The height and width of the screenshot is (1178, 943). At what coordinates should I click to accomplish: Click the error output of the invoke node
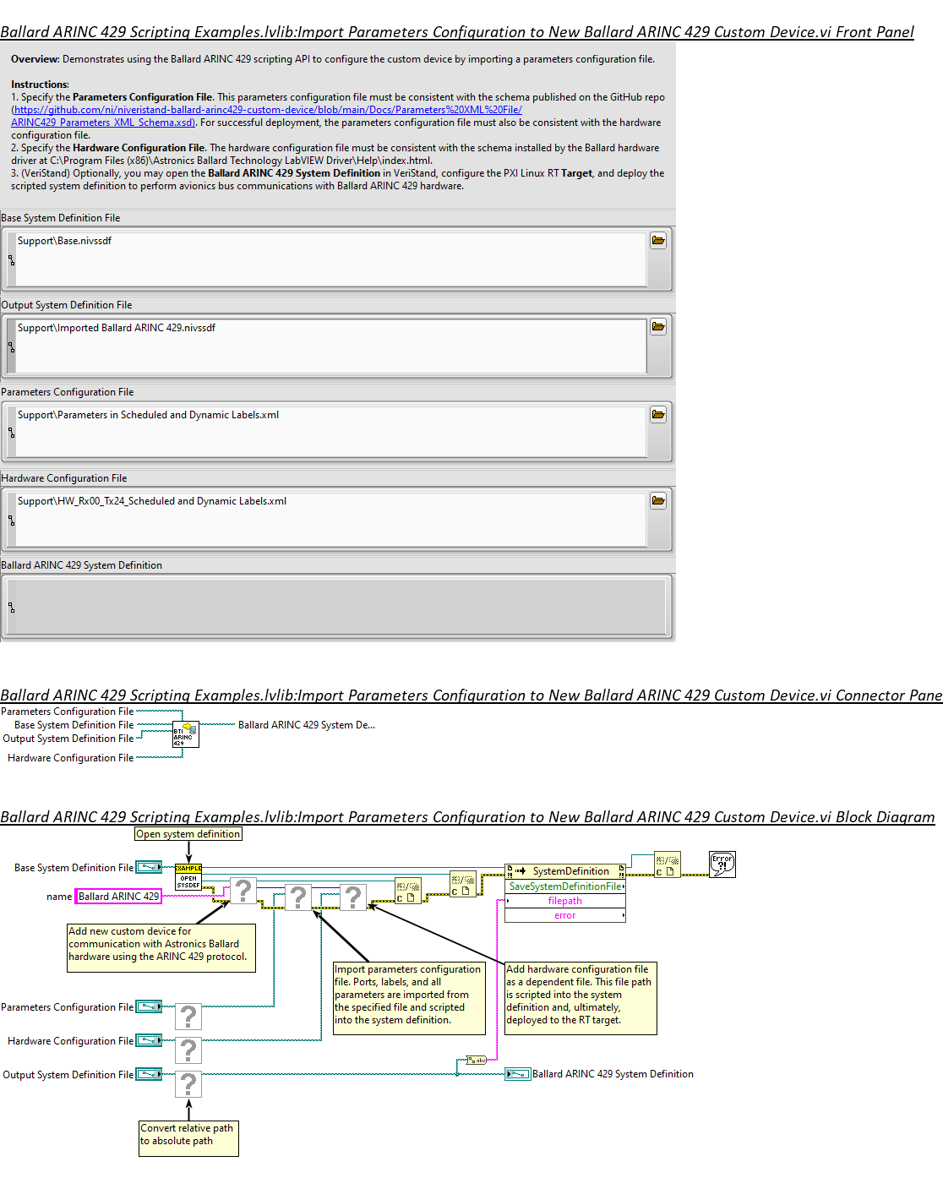pyautogui.click(x=565, y=915)
